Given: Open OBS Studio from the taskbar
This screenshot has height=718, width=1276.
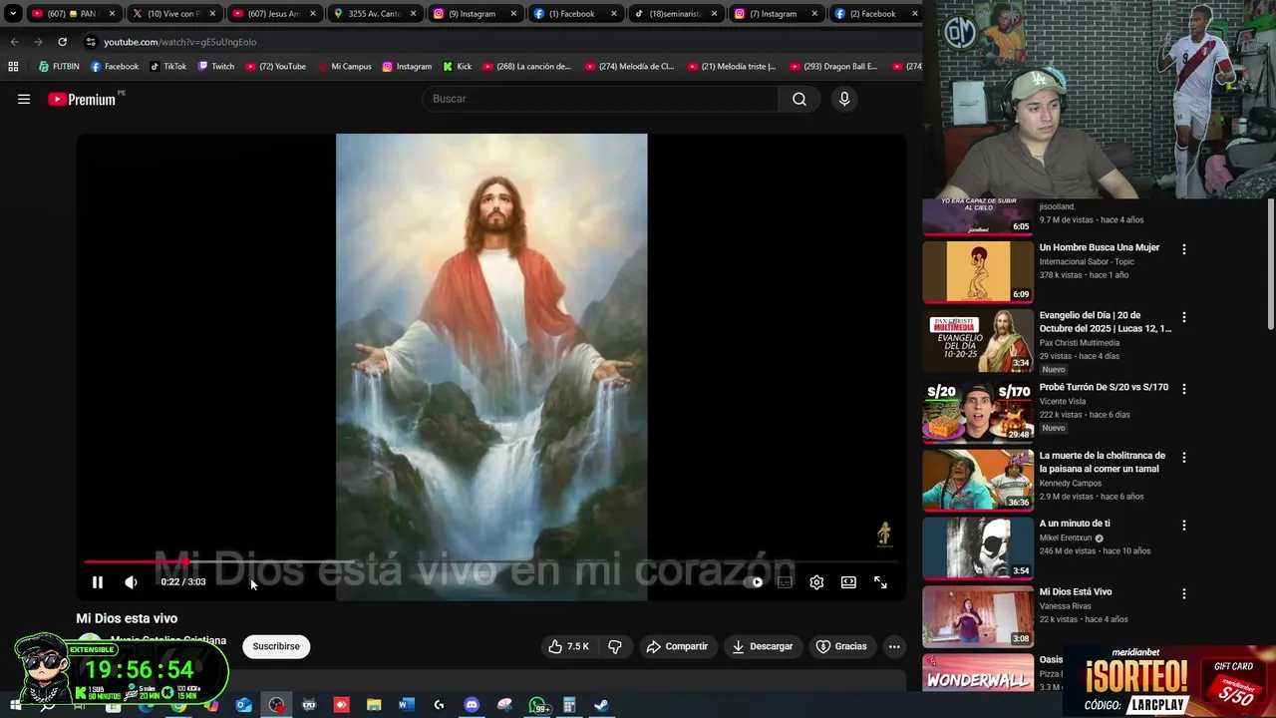Looking at the screenshot, I should pos(276,705).
